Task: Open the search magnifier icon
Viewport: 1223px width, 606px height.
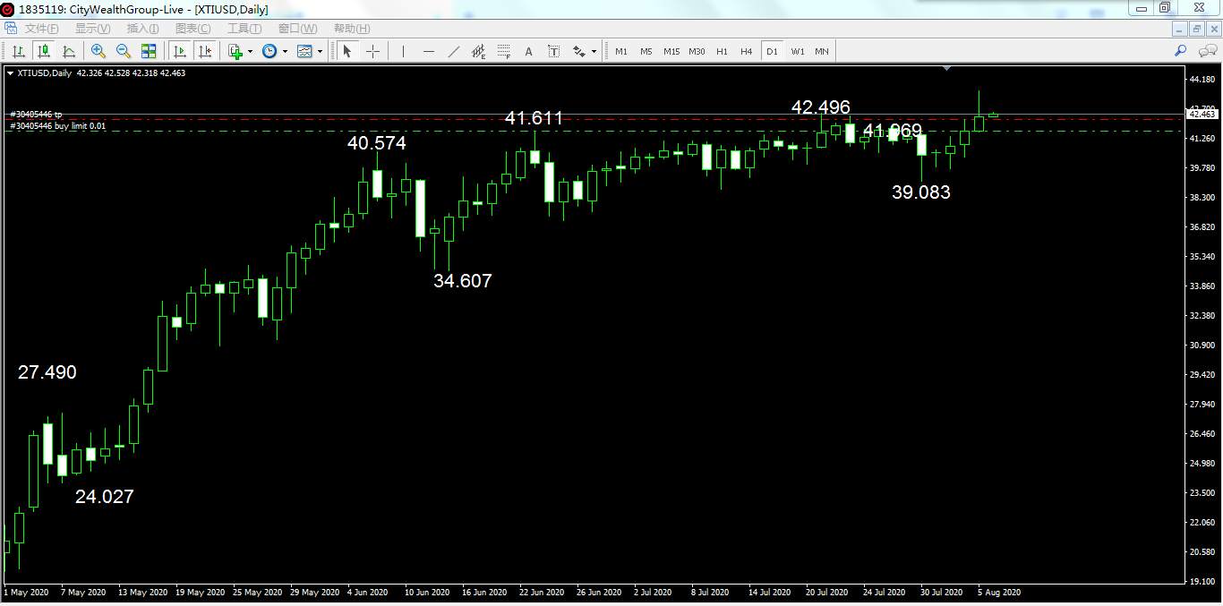Action: point(1181,51)
